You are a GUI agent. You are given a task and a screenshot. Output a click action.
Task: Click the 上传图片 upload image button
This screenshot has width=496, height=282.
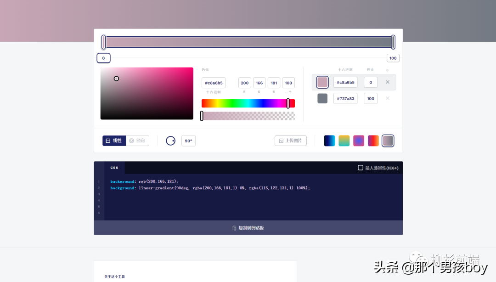point(290,141)
